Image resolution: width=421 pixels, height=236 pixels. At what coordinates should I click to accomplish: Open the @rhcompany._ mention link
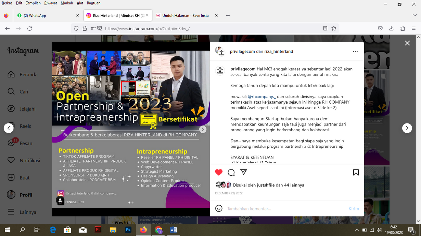point(261,97)
